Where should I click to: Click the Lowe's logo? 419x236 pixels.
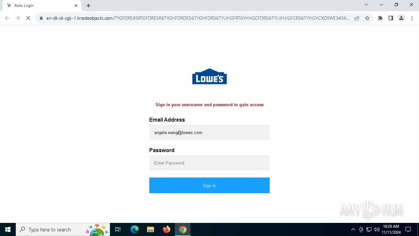click(209, 76)
